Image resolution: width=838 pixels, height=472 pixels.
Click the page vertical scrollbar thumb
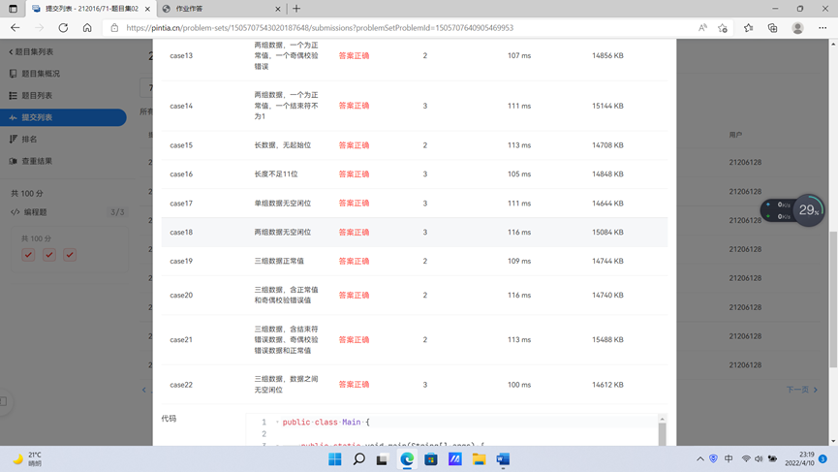(x=833, y=299)
